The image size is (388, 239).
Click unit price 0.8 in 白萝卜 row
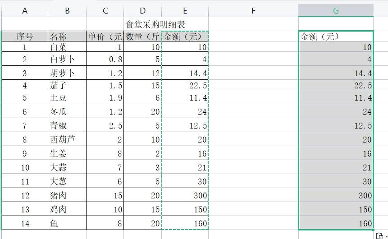tap(105, 59)
